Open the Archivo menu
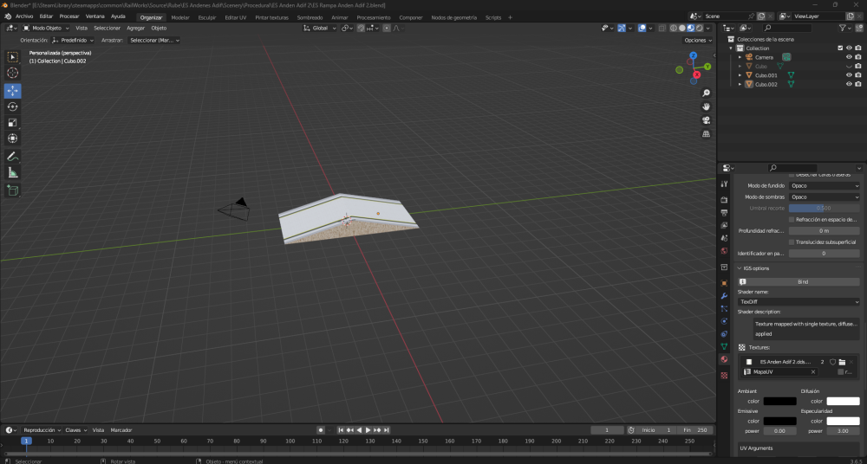The width and height of the screenshot is (867, 464). click(x=24, y=16)
